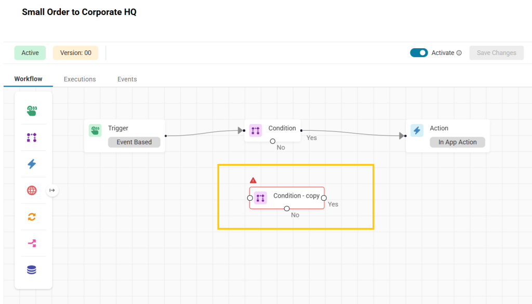Image resolution: width=532 pixels, height=304 pixels.
Task: Select the pink branch tool in sidebar
Action: click(x=32, y=243)
